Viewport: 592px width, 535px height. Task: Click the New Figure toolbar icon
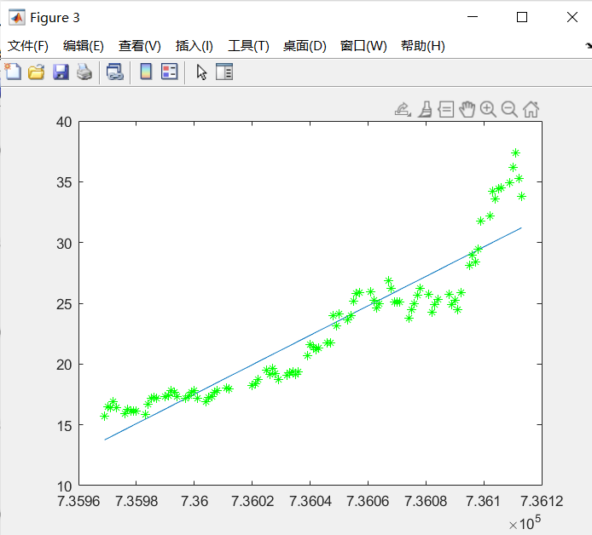point(13,72)
